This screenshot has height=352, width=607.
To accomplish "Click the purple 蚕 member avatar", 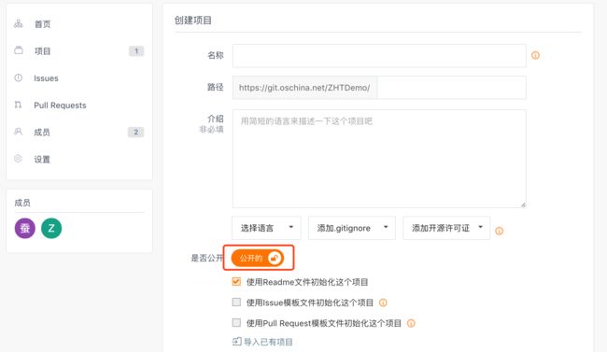I will (x=25, y=228).
